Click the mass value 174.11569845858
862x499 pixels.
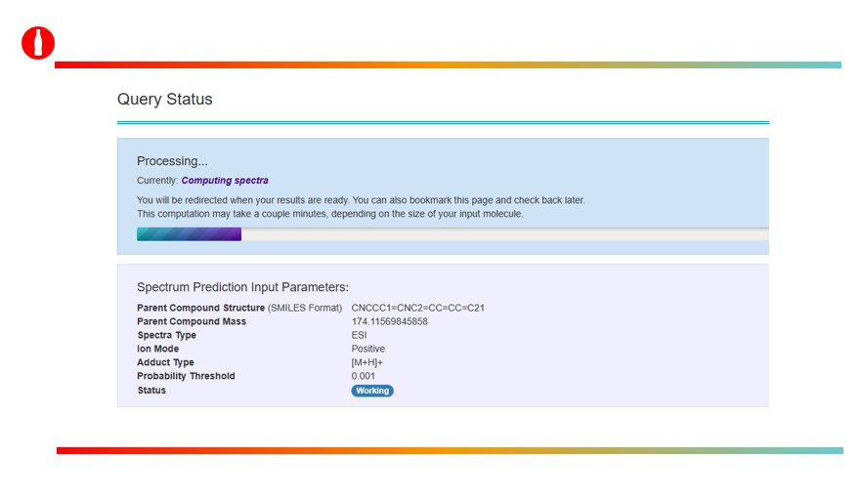click(389, 321)
